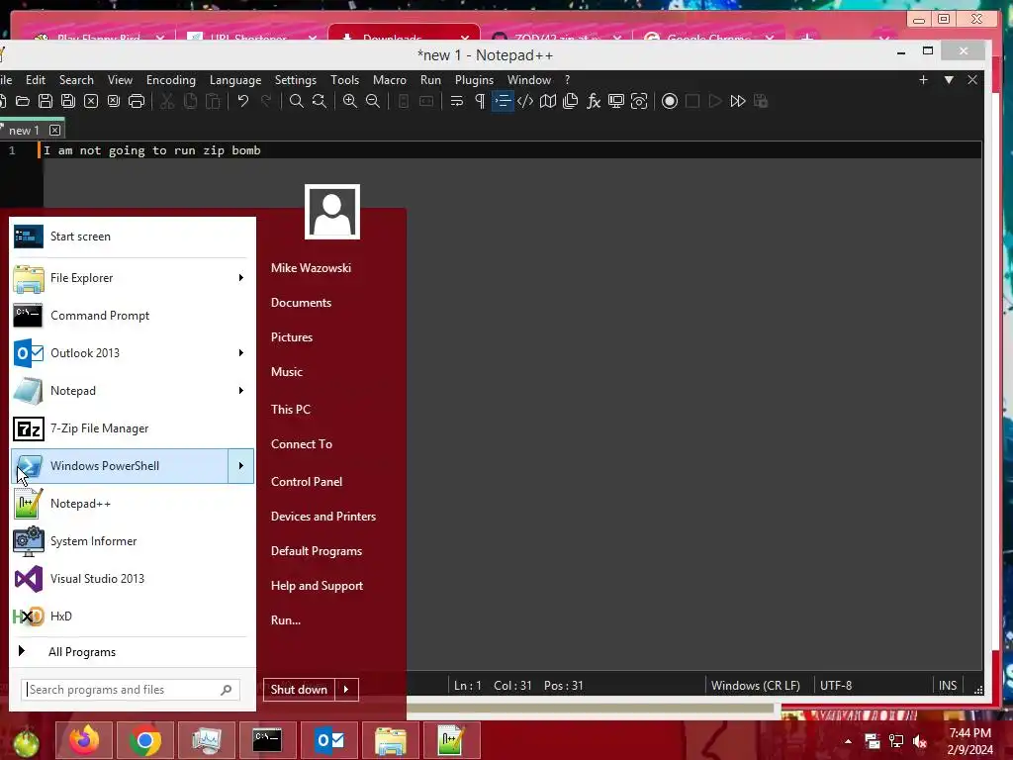Viewport: 1013px width, 760px height.
Task: Click the Undo toolbar icon
Action: (x=243, y=101)
